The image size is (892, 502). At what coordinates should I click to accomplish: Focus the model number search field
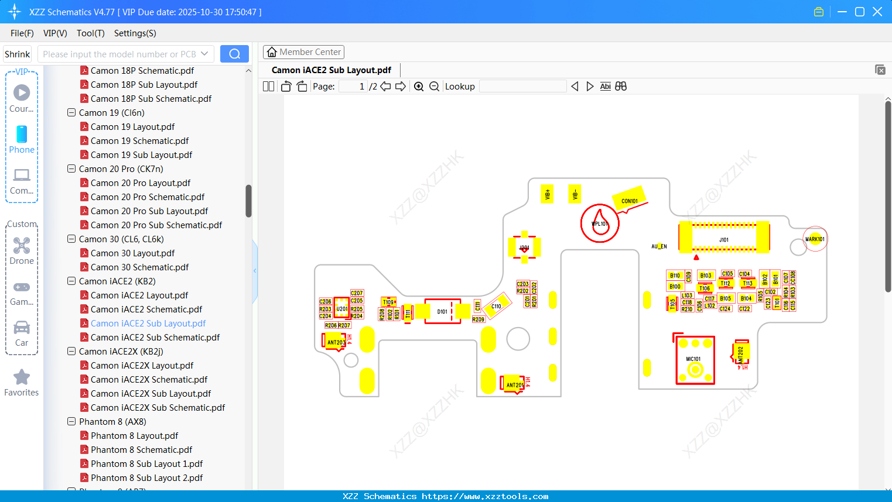(x=118, y=54)
